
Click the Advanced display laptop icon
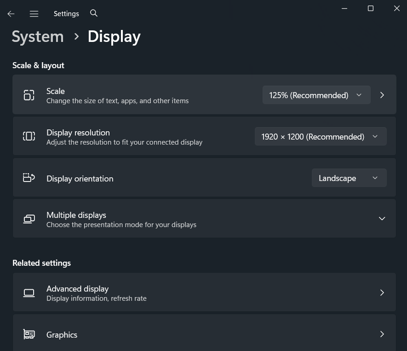[29, 293]
